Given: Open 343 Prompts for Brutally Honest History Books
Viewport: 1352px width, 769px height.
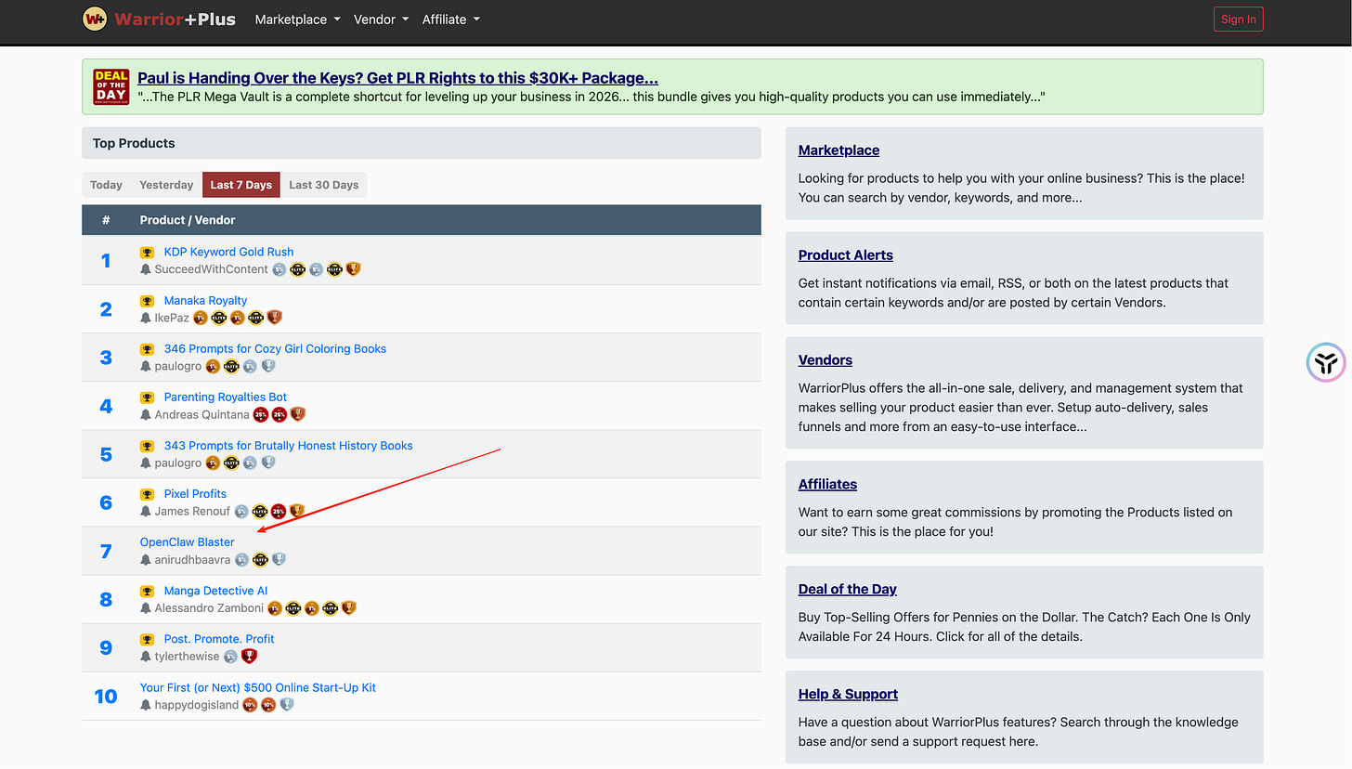Looking at the screenshot, I should point(288,446).
